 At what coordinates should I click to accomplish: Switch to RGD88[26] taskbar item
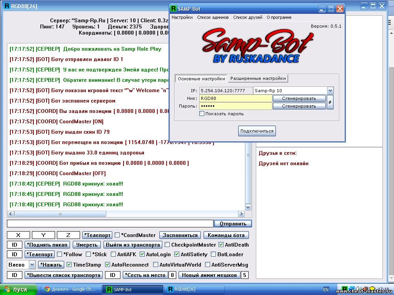194,289
